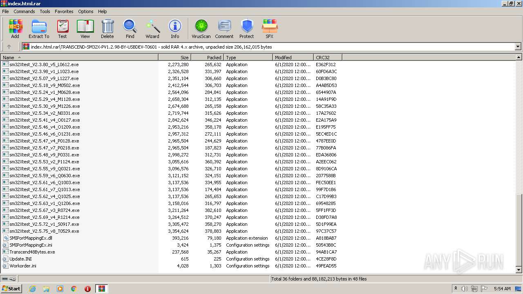Viewport: 523px width, 294px height.
Task: Click icon of sm32Xtest_V2.5.18_v9_M0502.exe
Action: pyautogui.click(x=5, y=85)
